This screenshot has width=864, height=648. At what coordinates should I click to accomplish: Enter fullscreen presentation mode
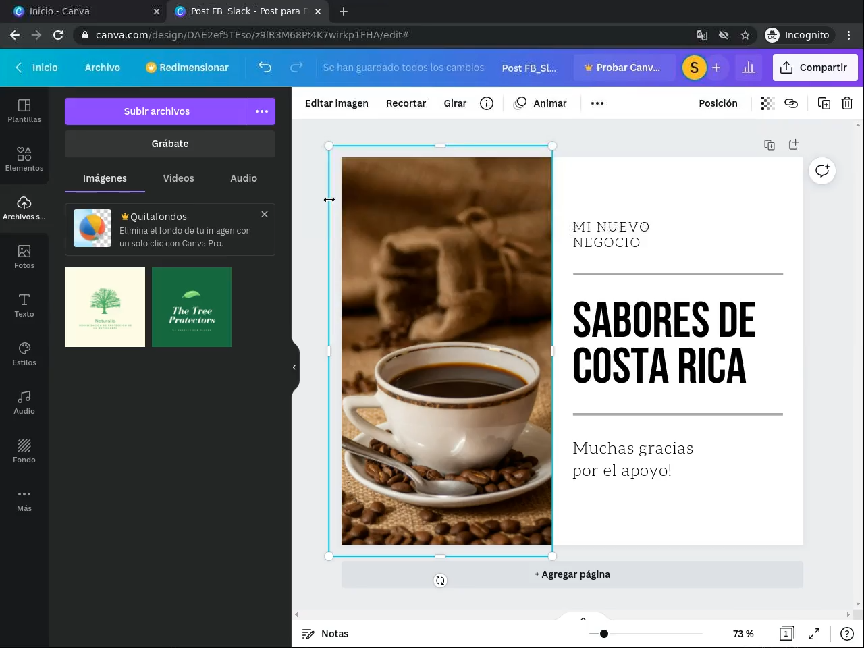point(814,634)
